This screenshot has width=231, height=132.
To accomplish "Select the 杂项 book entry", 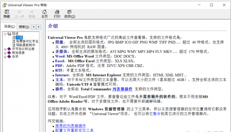I will pos(15,56).
